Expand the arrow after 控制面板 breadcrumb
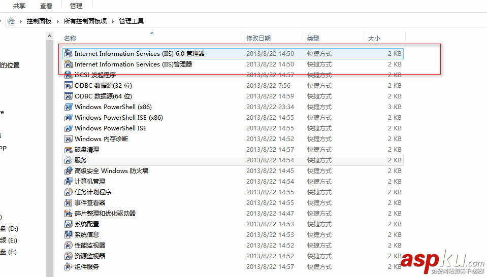 [x=58, y=21]
